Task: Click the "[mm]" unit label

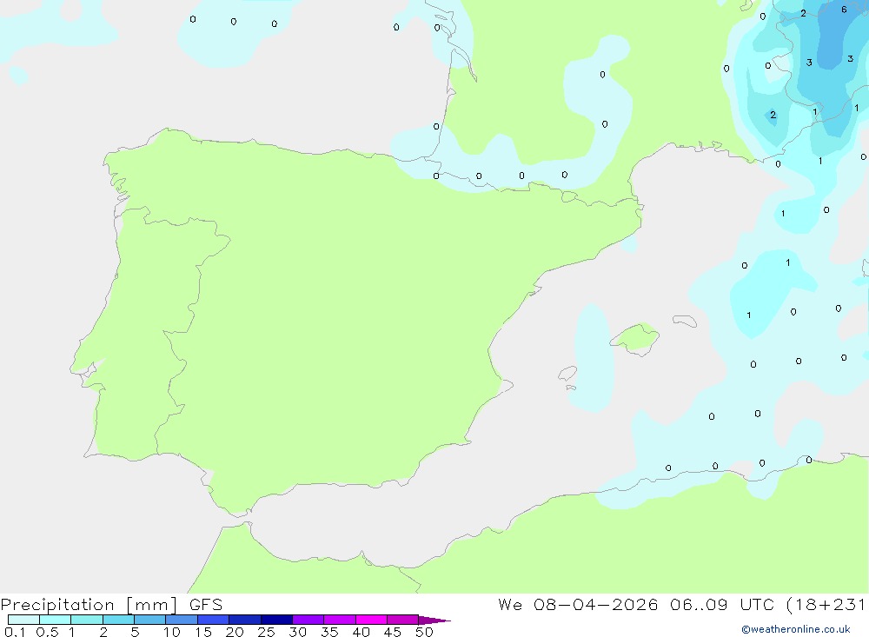Action: click(x=151, y=605)
